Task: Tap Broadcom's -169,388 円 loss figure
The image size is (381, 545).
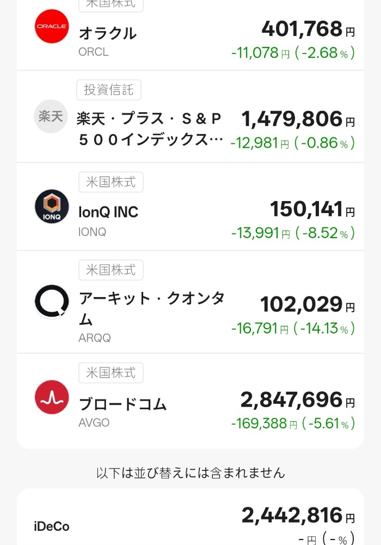Action: tap(260, 423)
